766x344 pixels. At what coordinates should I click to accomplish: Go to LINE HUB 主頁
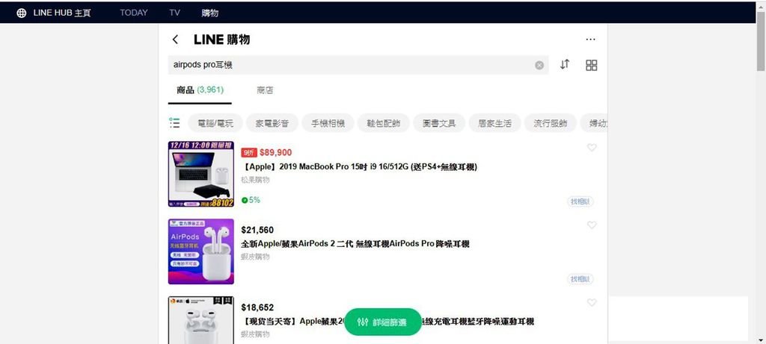(62, 13)
